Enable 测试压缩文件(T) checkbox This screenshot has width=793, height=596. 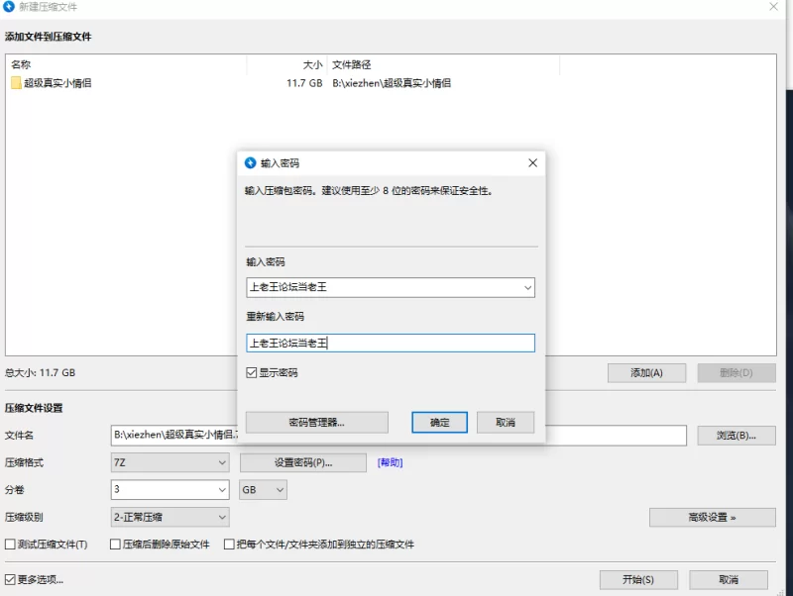(x=10, y=544)
